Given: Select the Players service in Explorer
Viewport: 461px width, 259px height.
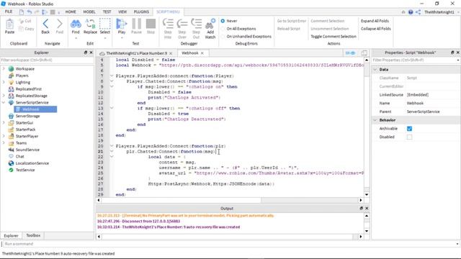Looking at the screenshot, I should pos(22,76).
